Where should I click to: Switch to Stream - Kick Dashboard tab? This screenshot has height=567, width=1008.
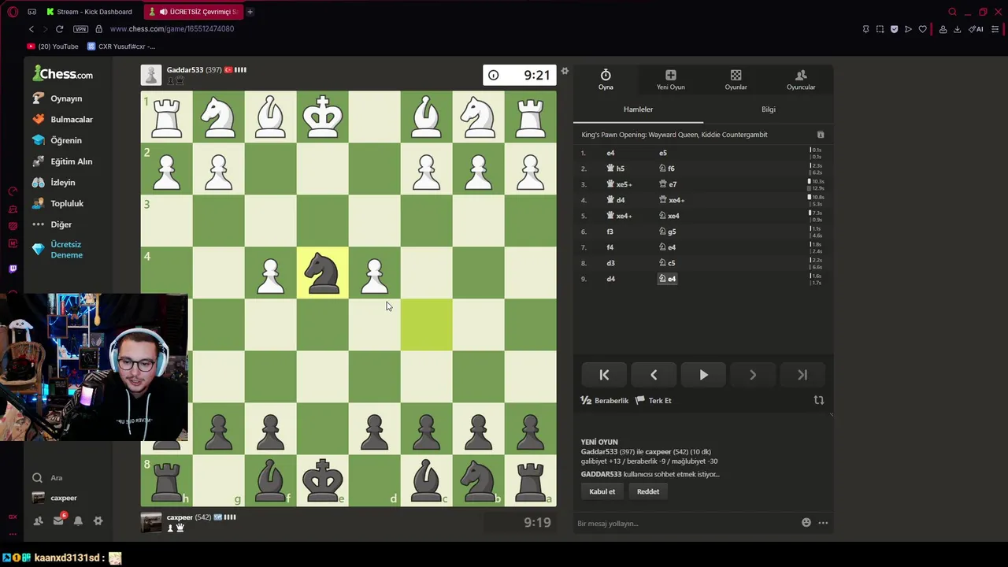[89, 12]
